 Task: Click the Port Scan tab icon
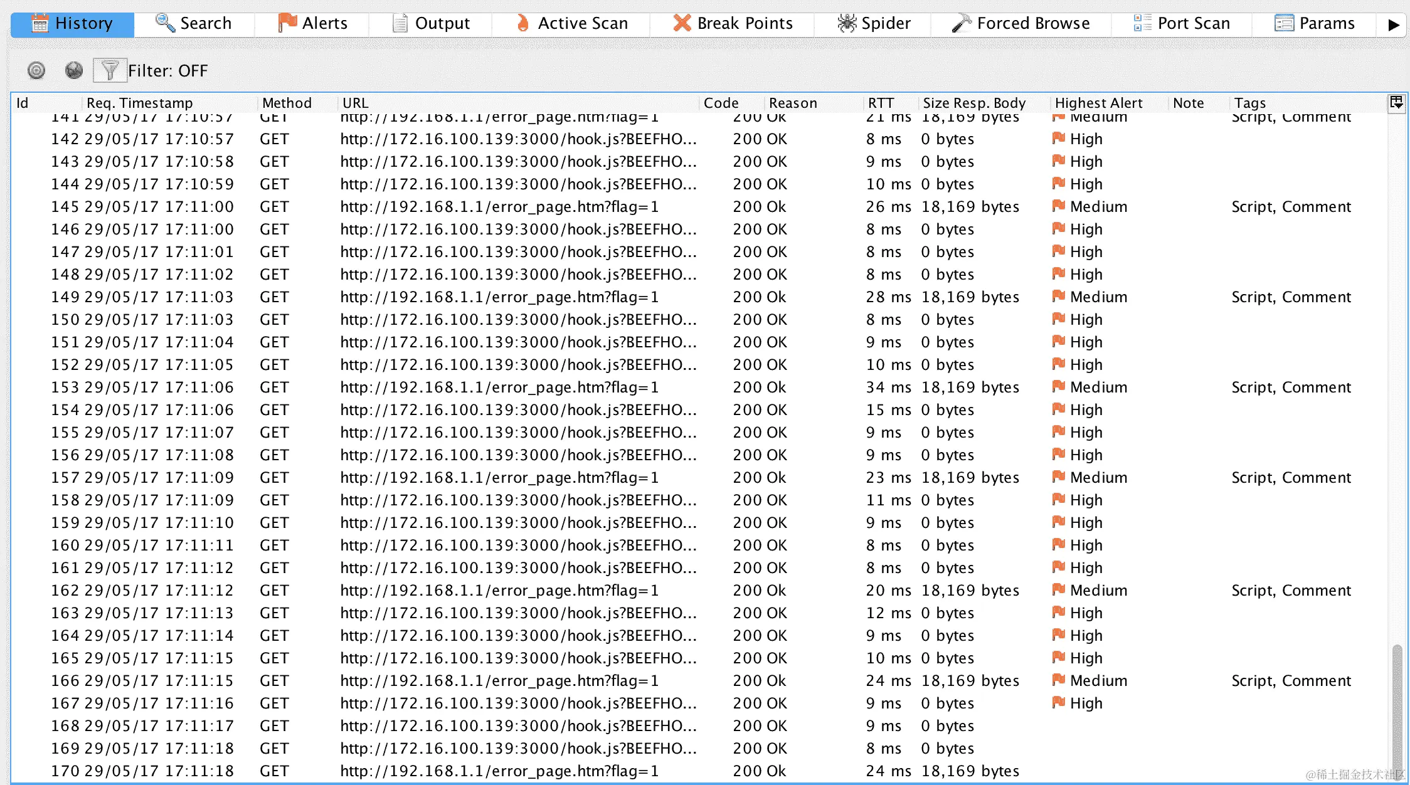pos(1142,23)
